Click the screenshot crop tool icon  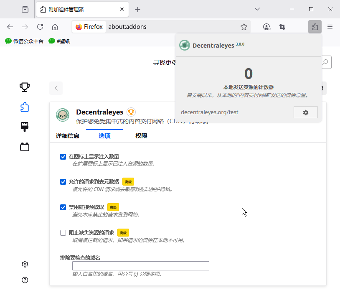(x=282, y=27)
